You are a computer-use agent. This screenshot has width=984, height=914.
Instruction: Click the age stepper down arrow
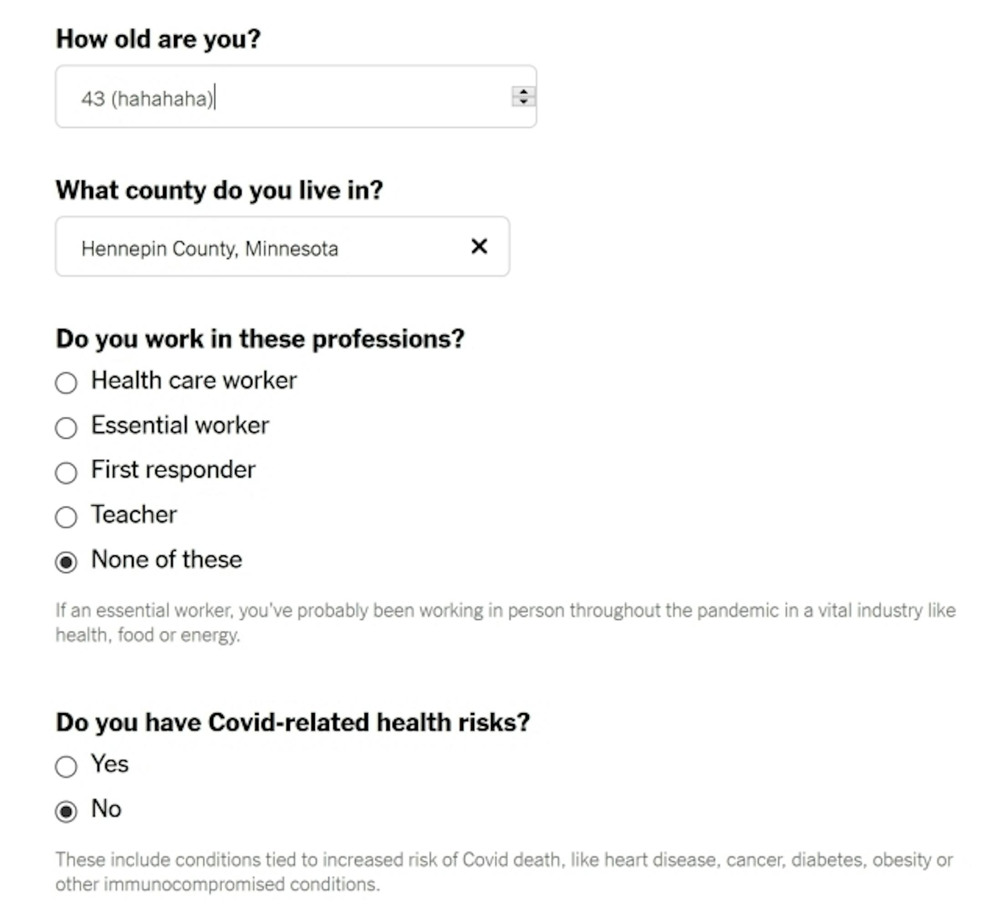(x=523, y=102)
